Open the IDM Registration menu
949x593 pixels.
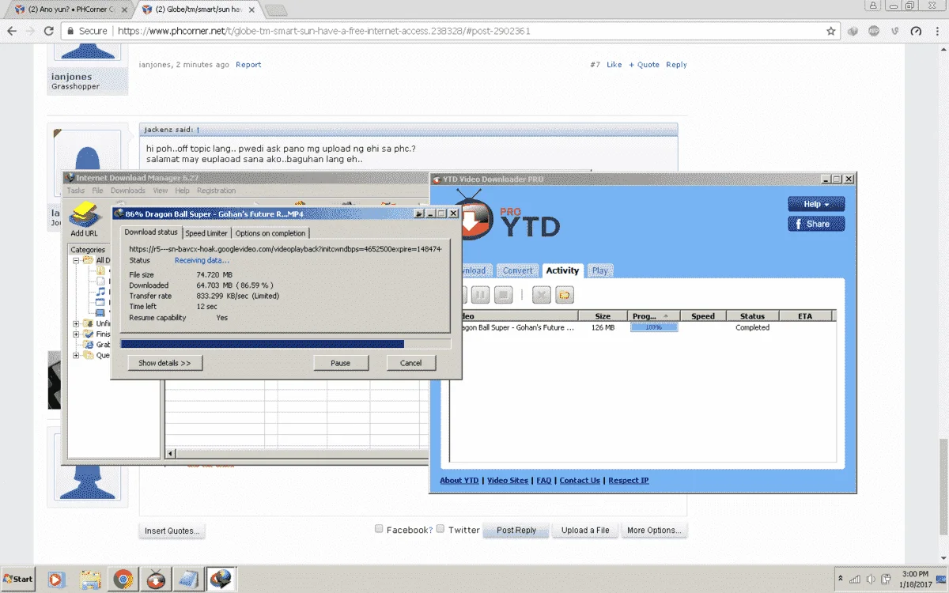[216, 191]
